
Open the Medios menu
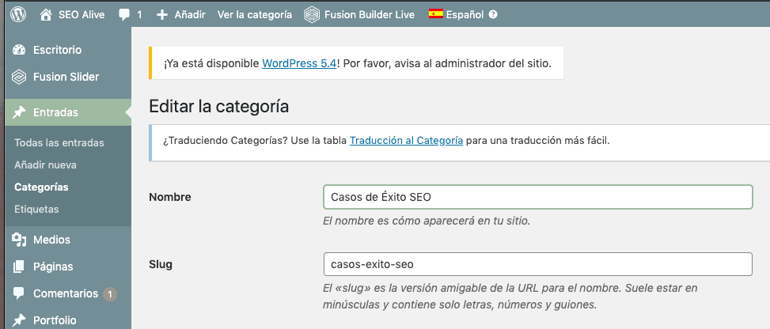click(51, 240)
